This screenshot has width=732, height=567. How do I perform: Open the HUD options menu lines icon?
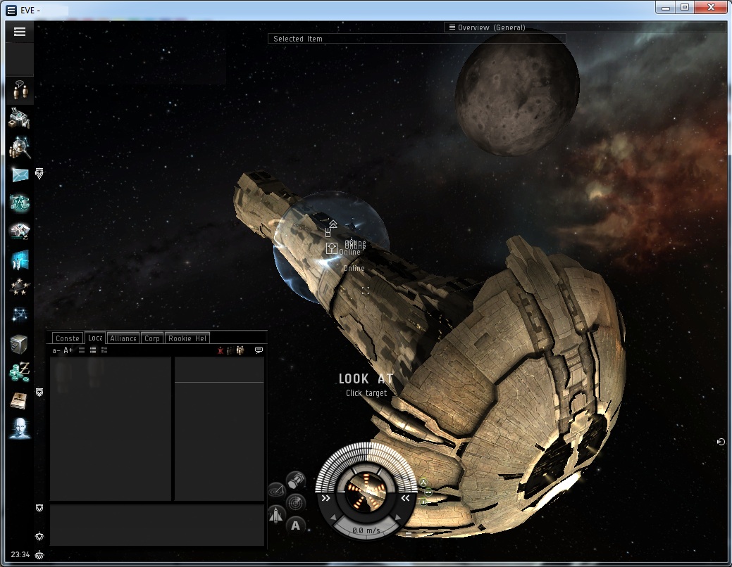tap(409, 534)
